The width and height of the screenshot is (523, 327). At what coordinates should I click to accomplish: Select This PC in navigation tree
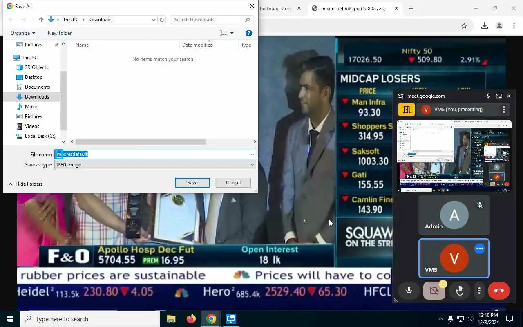point(29,58)
